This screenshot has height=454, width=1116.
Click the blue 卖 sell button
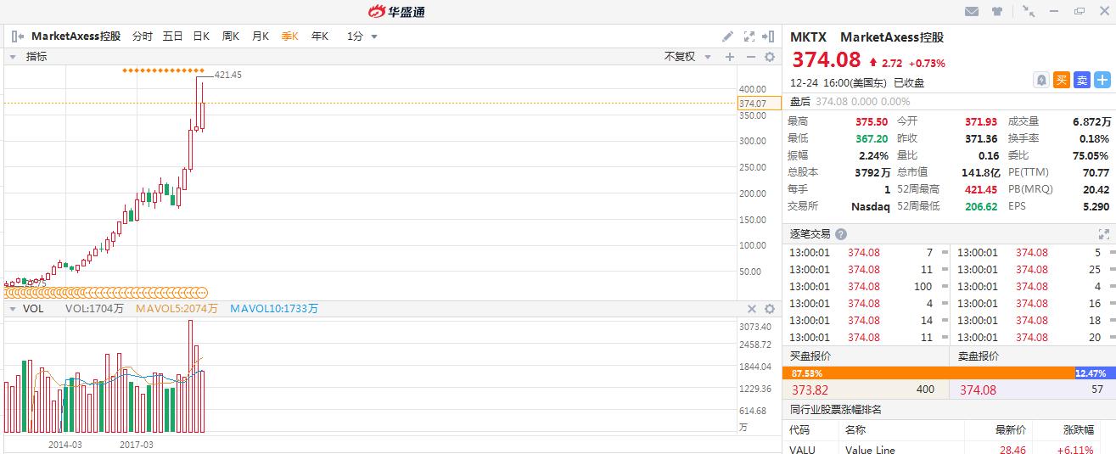point(1081,80)
